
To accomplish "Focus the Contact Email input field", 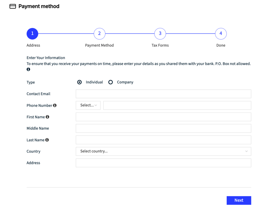I will tap(163, 94).
